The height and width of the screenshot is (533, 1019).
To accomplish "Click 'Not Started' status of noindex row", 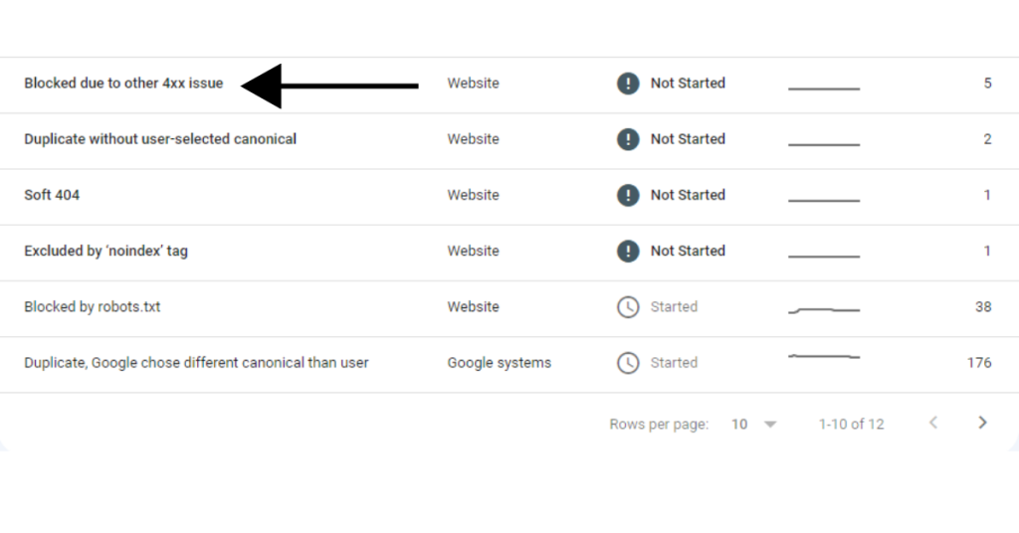I will pyautogui.click(x=688, y=251).
